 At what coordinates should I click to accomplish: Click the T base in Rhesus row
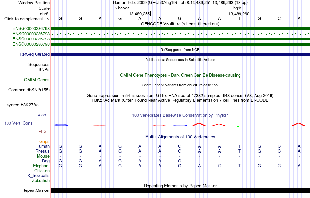pos(240,151)
